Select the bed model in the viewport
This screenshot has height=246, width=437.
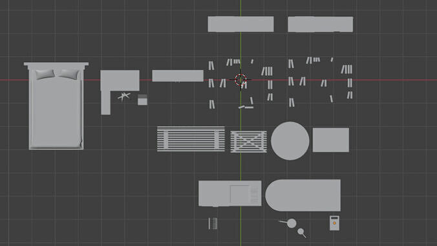(56, 106)
